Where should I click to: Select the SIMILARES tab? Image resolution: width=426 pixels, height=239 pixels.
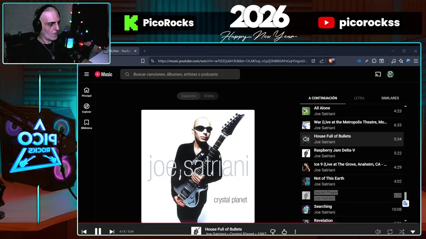click(390, 98)
